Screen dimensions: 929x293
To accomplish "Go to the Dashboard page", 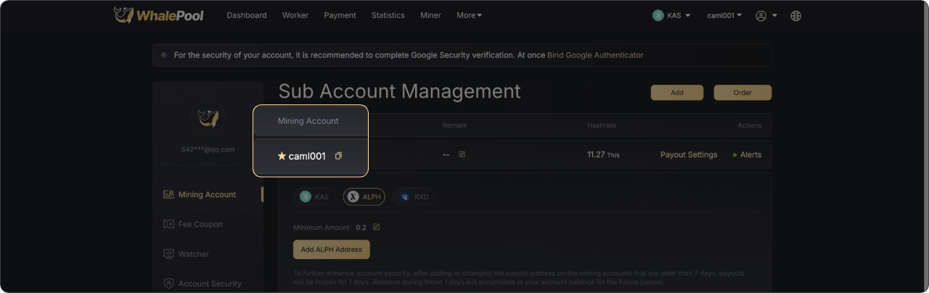I will pyautogui.click(x=246, y=15).
